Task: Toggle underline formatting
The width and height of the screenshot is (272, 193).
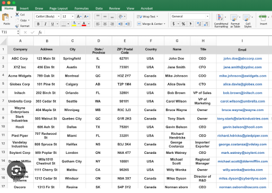Action: click(x=52, y=24)
